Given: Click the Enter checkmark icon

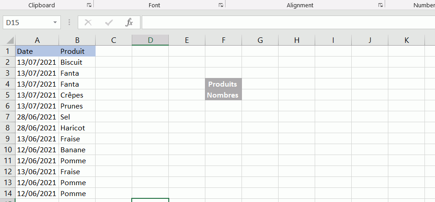Looking at the screenshot, I should pyautogui.click(x=109, y=22).
